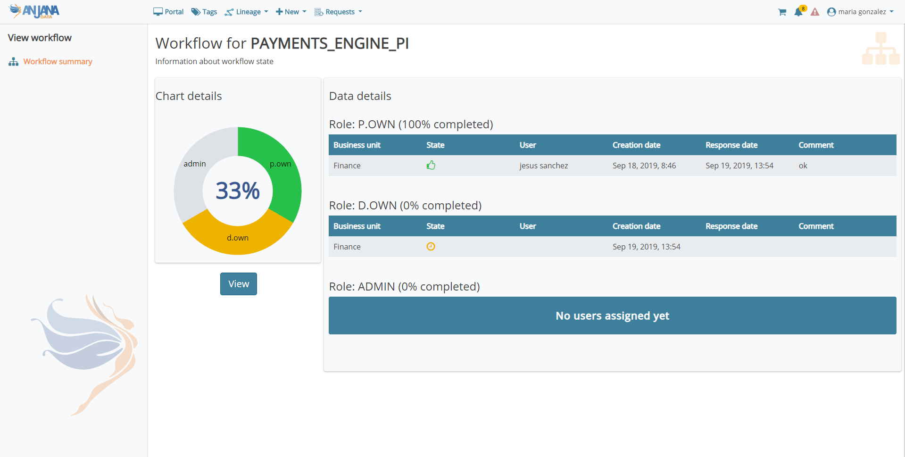Image resolution: width=905 pixels, height=457 pixels.
Task: Open the New dropdown menu
Action: coord(291,12)
